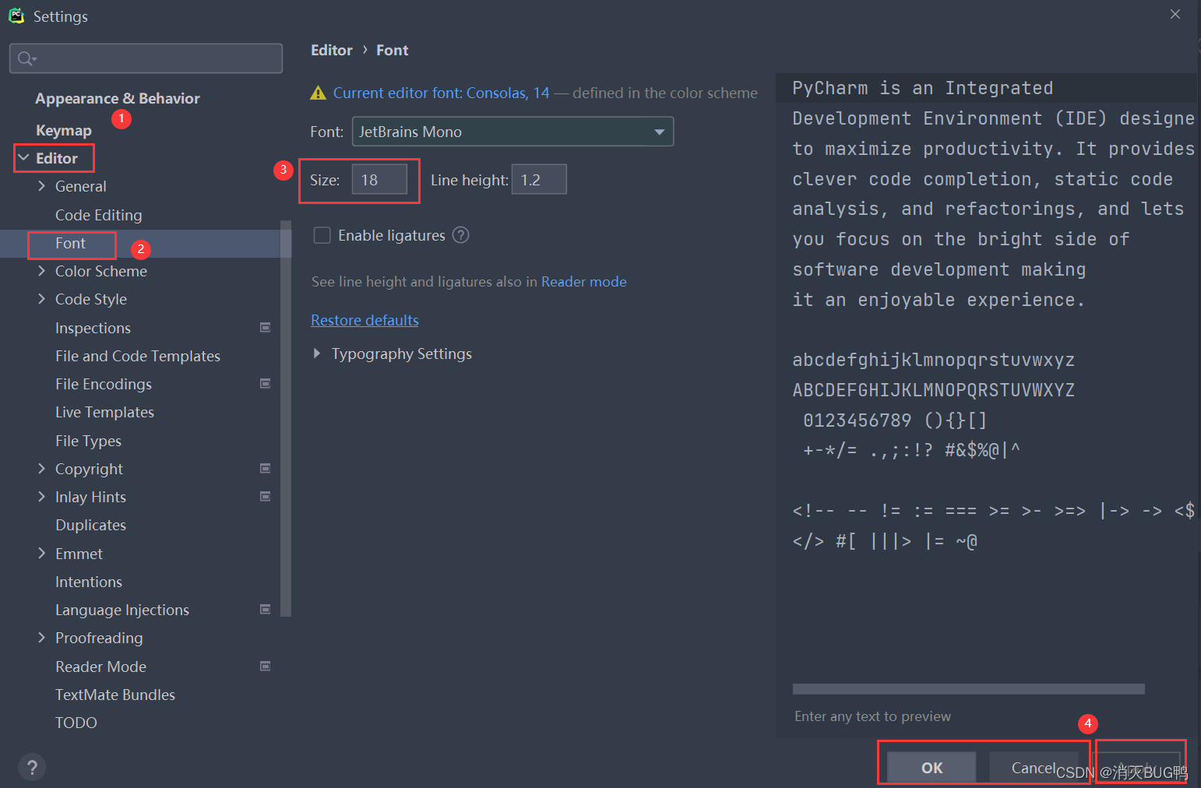Expand Typography Settings section
The image size is (1201, 788).
pyautogui.click(x=317, y=354)
